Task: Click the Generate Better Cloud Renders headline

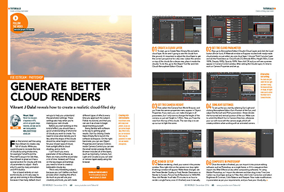Action: click(x=60, y=92)
